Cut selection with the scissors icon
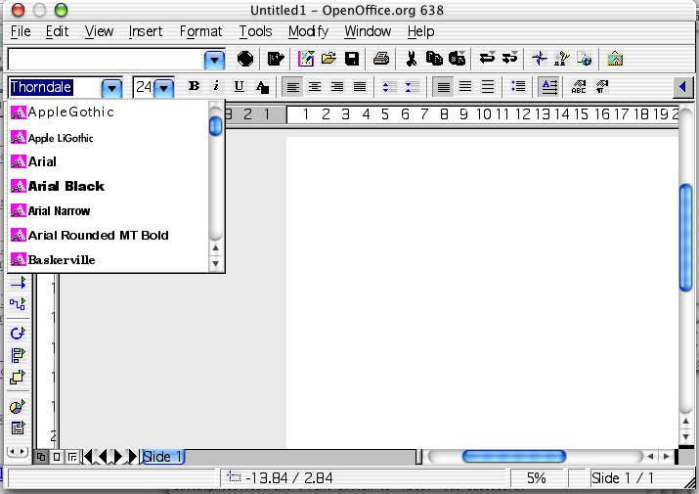The image size is (699, 494). pos(411,59)
